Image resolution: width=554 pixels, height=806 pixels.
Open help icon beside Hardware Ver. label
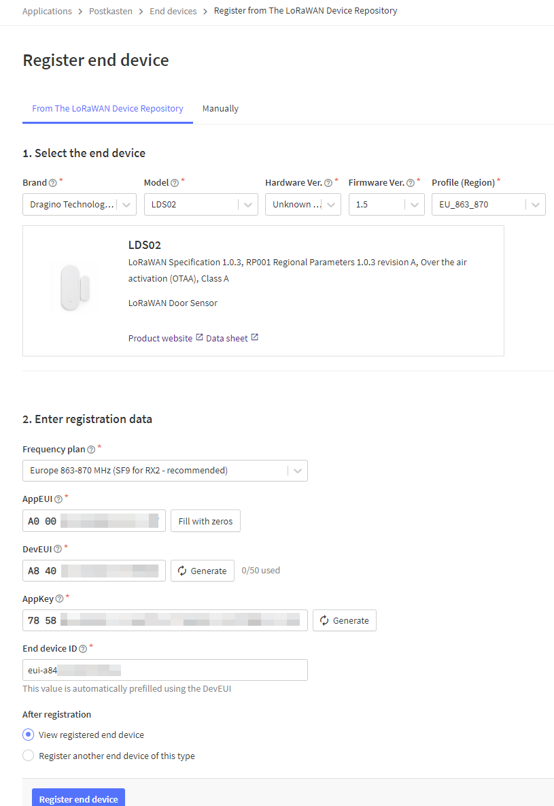(328, 183)
